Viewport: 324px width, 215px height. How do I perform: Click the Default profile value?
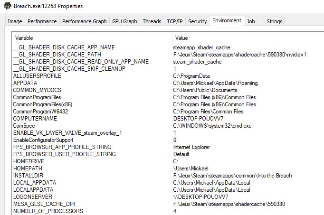(181, 154)
